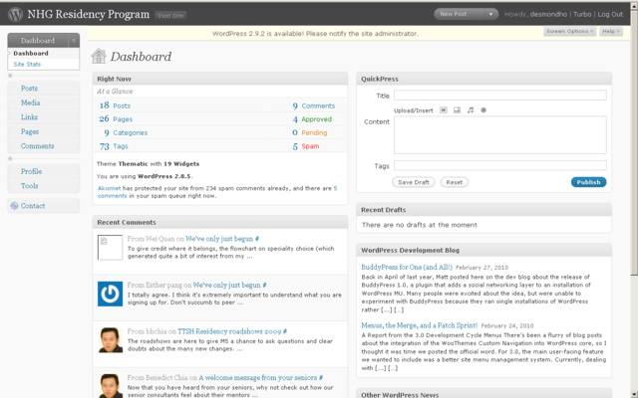Click the 5 Spam link
This screenshot has height=398, width=638.
pos(306,146)
